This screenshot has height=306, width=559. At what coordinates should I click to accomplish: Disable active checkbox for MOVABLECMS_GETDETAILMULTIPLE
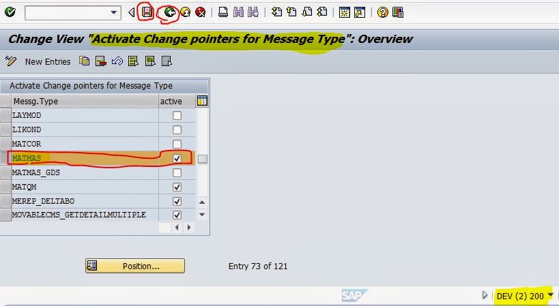[x=177, y=215]
